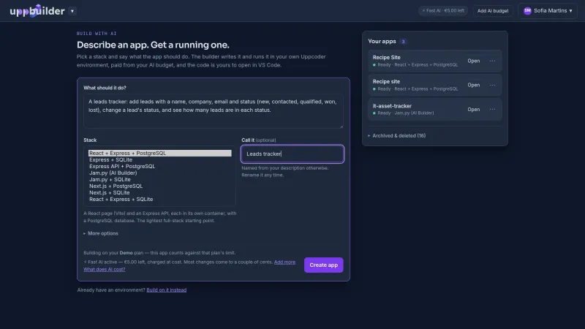Click the uppbuilder logo
Image resolution: width=585 pixels, height=329 pixels.
click(37, 11)
